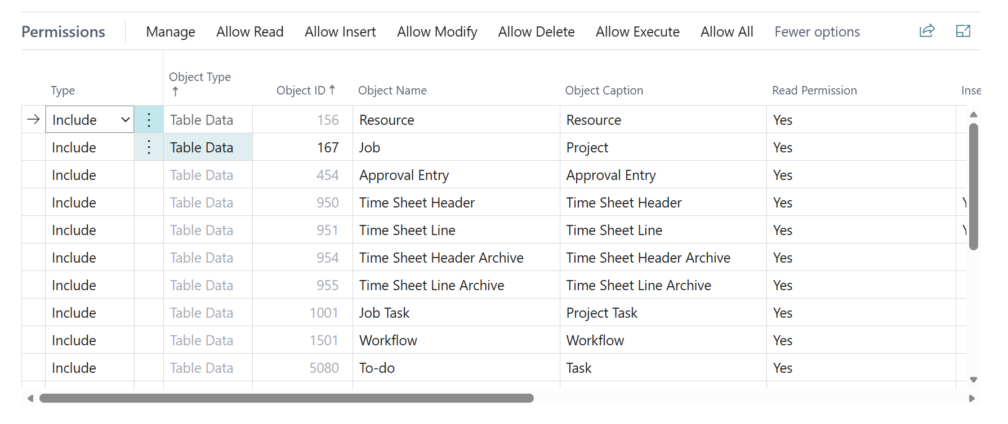Click the scroll-left arrow on the horizontal scrollbar
Viewport: 1008px width, 424px height.
click(30, 398)
